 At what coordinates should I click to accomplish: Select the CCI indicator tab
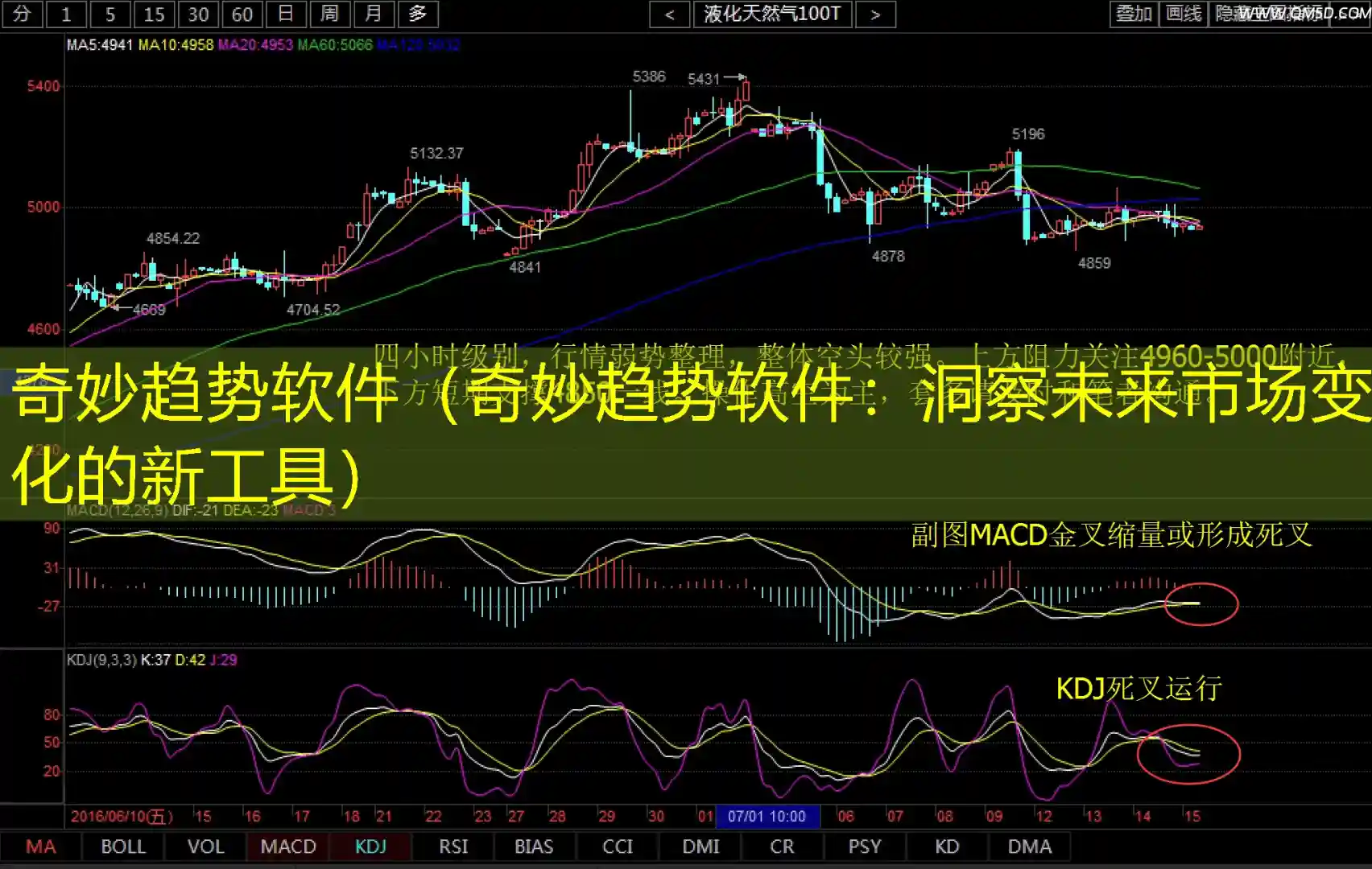click(618, 846)
